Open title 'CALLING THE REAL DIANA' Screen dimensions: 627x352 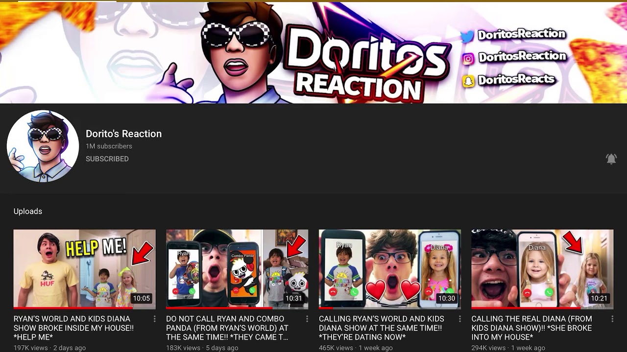(x=531, y=328)
